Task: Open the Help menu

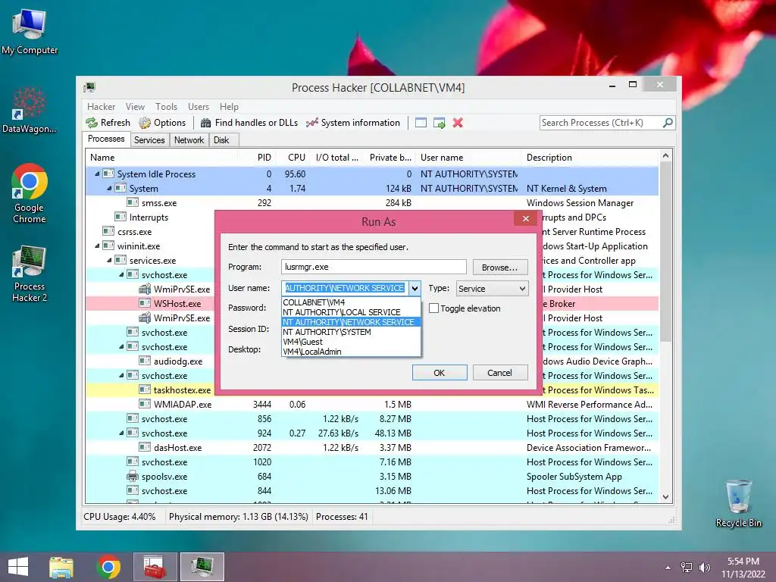Action: (229, 106)
